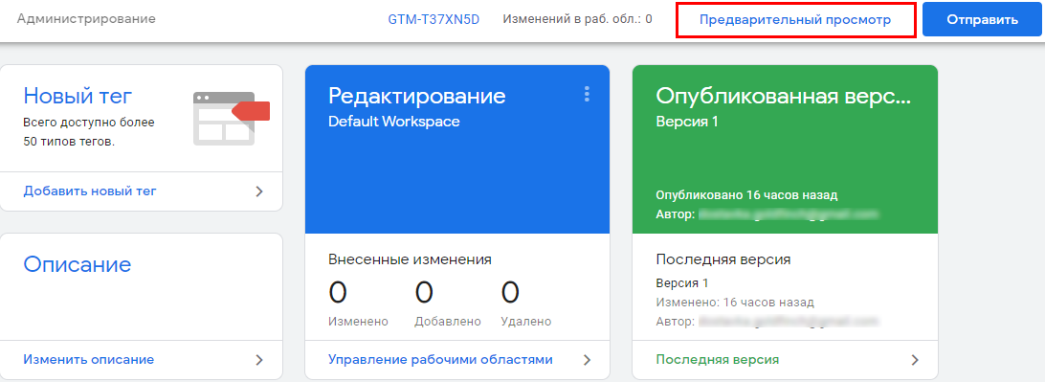Click Предварительный просмотр button
Screen dimensions: 1045x382
click(796, 20)
